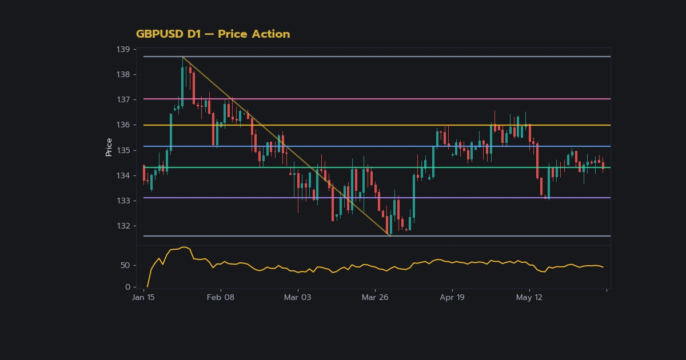Click the 137 price axis label
Screen dimensions: 686x360
(x=123, y=100)
